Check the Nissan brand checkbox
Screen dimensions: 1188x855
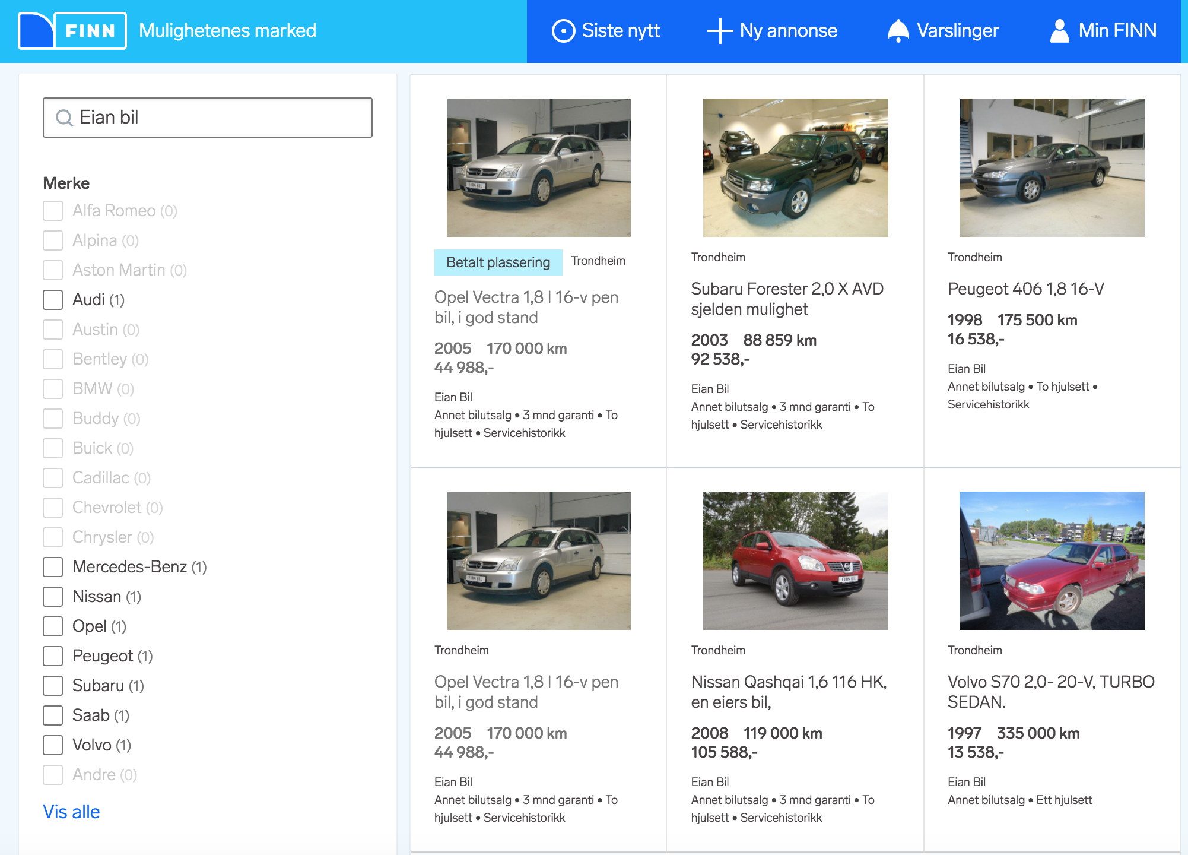click(53, 597)
